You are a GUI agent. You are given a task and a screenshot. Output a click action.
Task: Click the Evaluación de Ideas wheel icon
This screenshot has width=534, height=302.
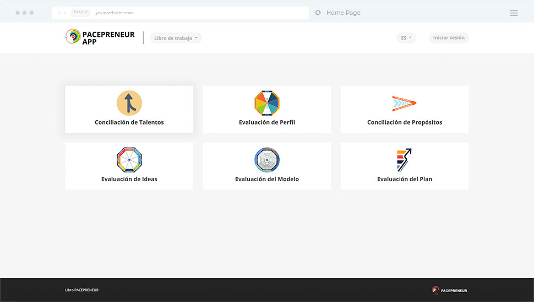[129, 160]
